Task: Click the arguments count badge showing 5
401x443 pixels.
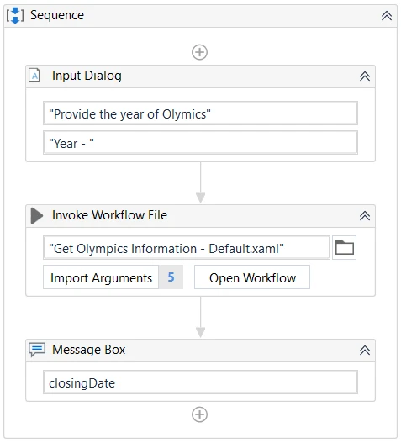Action: pos(171,277)
